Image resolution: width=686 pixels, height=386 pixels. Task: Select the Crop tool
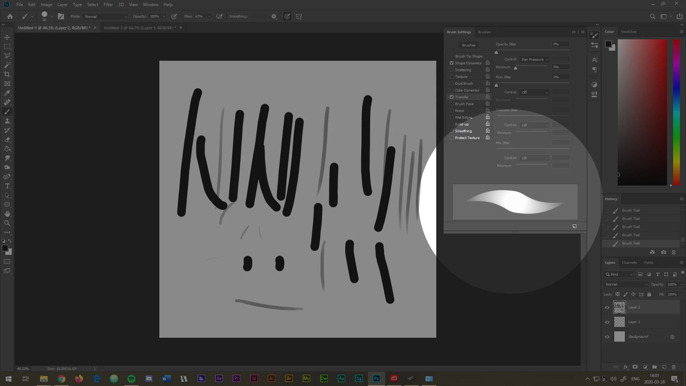(7, 74)
